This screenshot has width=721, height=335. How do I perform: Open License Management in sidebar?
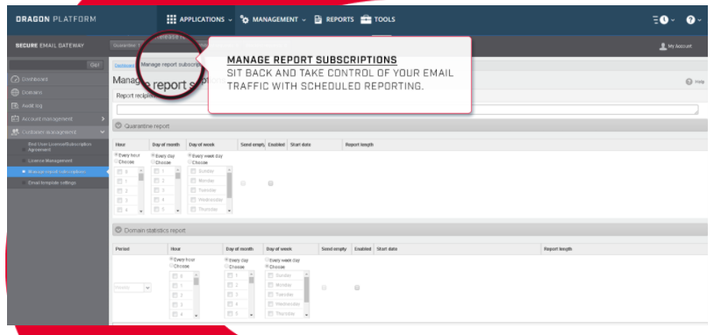(50, 160)
